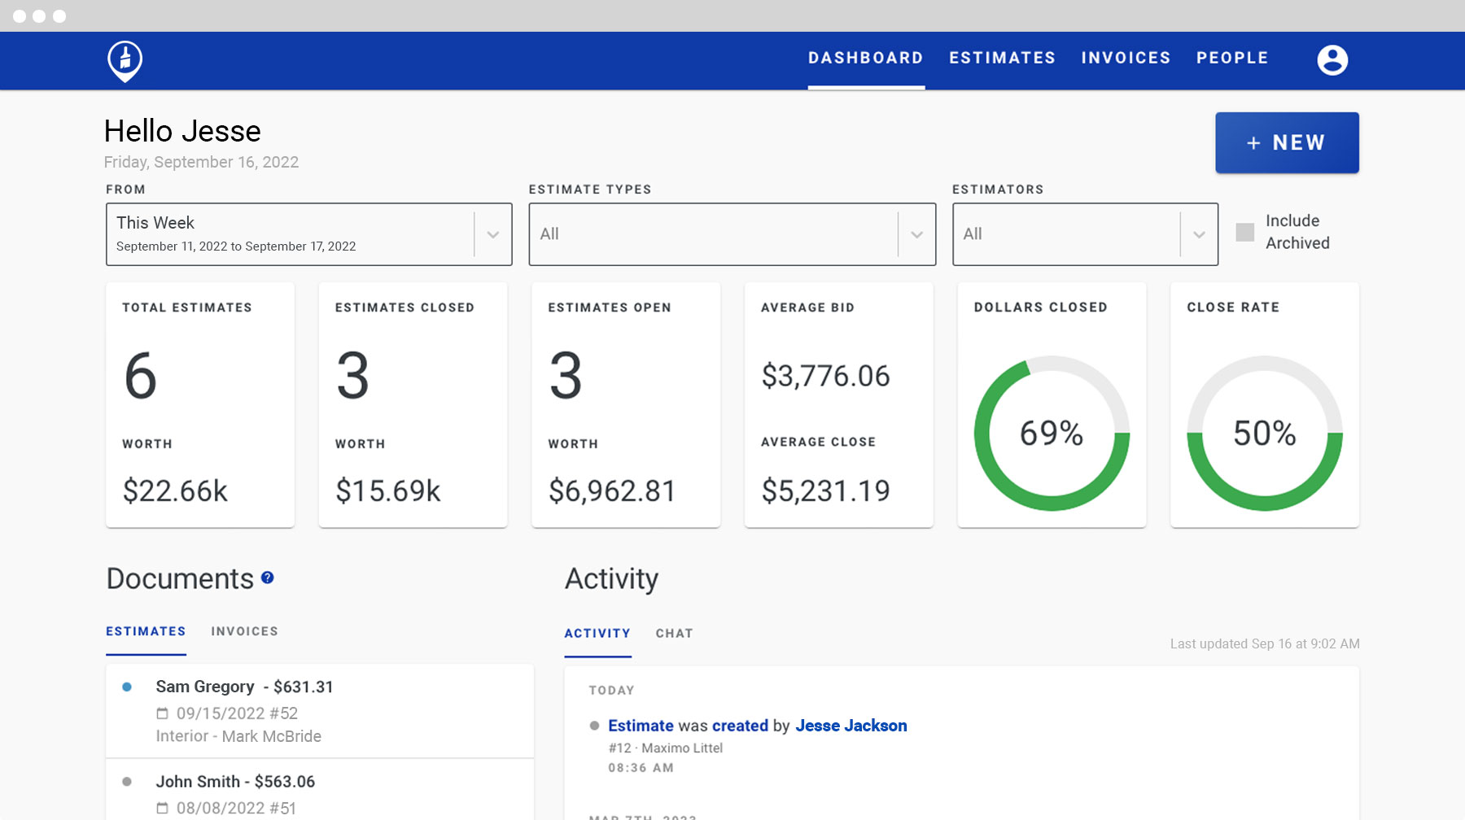The height and width of the screenshot is (820, 1465).
Task: Open the People nav tab
Action: coord(1232,58)
